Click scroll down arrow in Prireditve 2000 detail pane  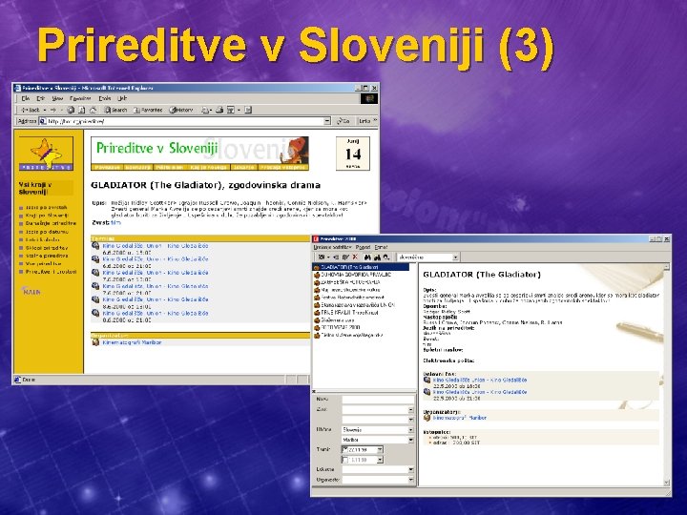click(667, 483)
